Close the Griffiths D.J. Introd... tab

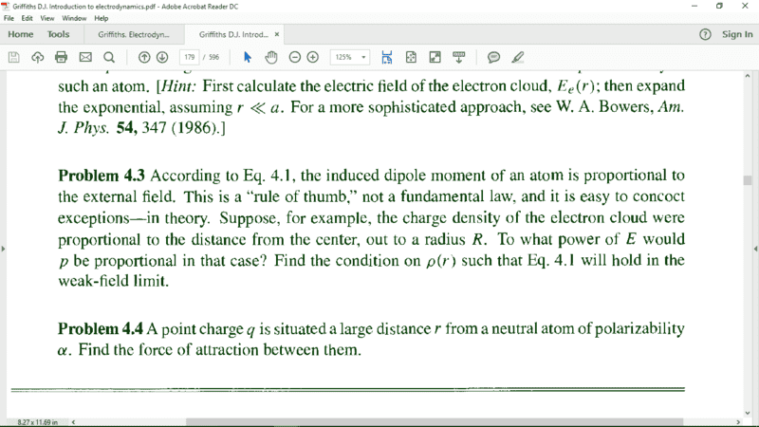click(277, 34)
